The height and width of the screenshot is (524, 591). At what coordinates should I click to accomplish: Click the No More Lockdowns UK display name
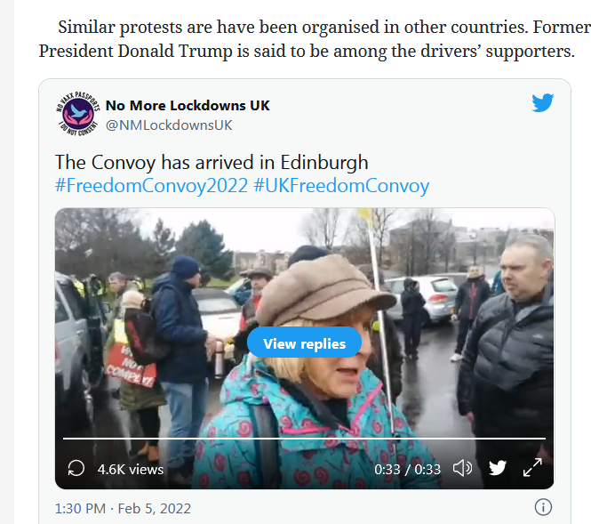pyautogui.click(x=188, y=106)
